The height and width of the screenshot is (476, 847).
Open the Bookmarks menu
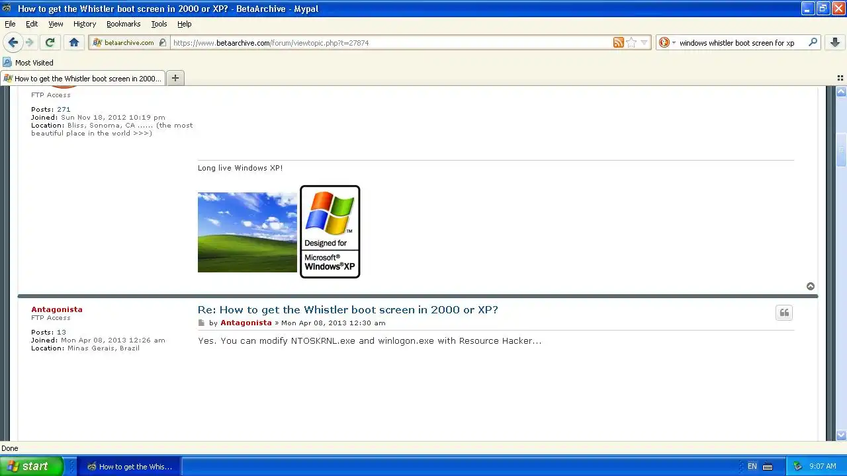point(123,24)
